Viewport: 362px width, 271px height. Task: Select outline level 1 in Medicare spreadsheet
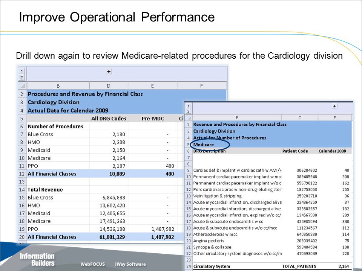click(189, 106)
